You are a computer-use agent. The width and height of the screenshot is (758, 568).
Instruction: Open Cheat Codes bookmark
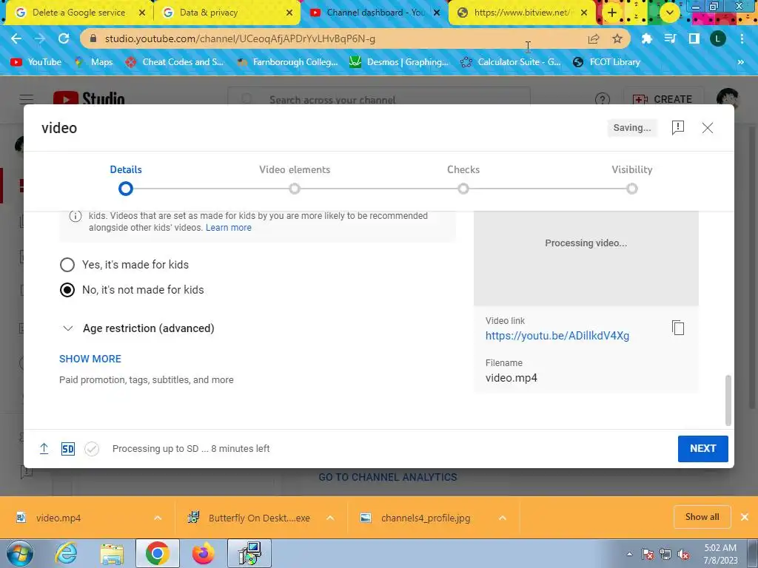(175, 62)
